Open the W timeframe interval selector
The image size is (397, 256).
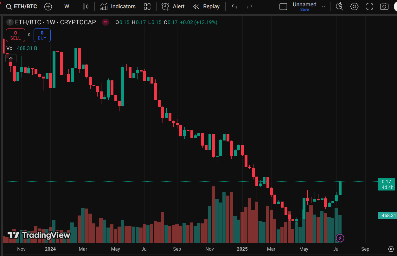pyautogui.click(x=67, y=6)
